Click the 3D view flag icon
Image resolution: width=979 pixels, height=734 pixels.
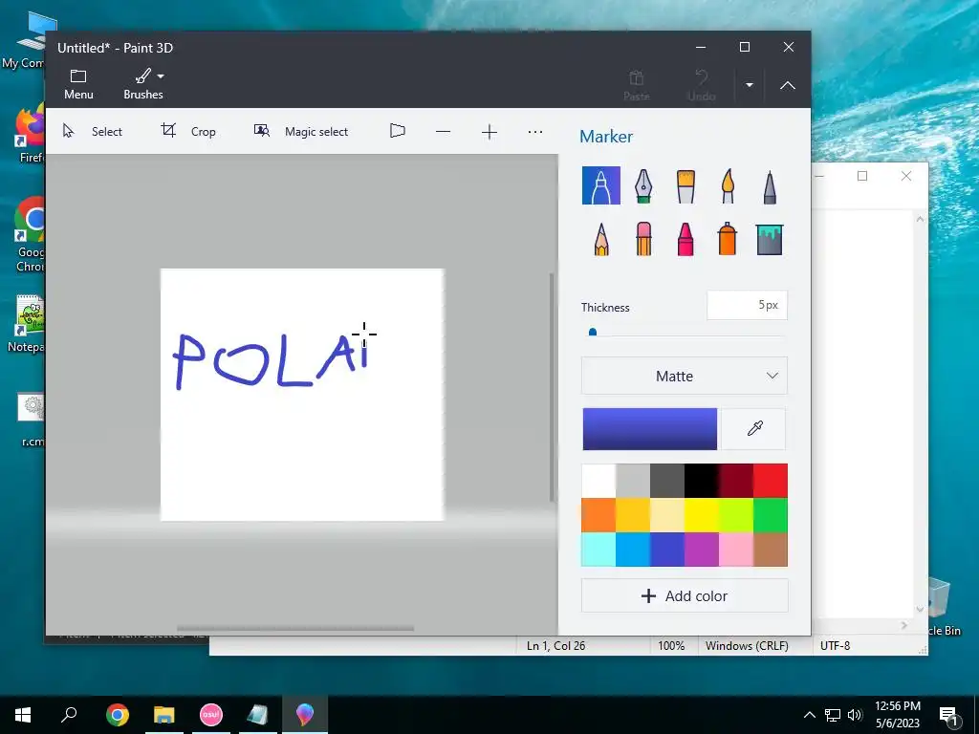point(397,131)
